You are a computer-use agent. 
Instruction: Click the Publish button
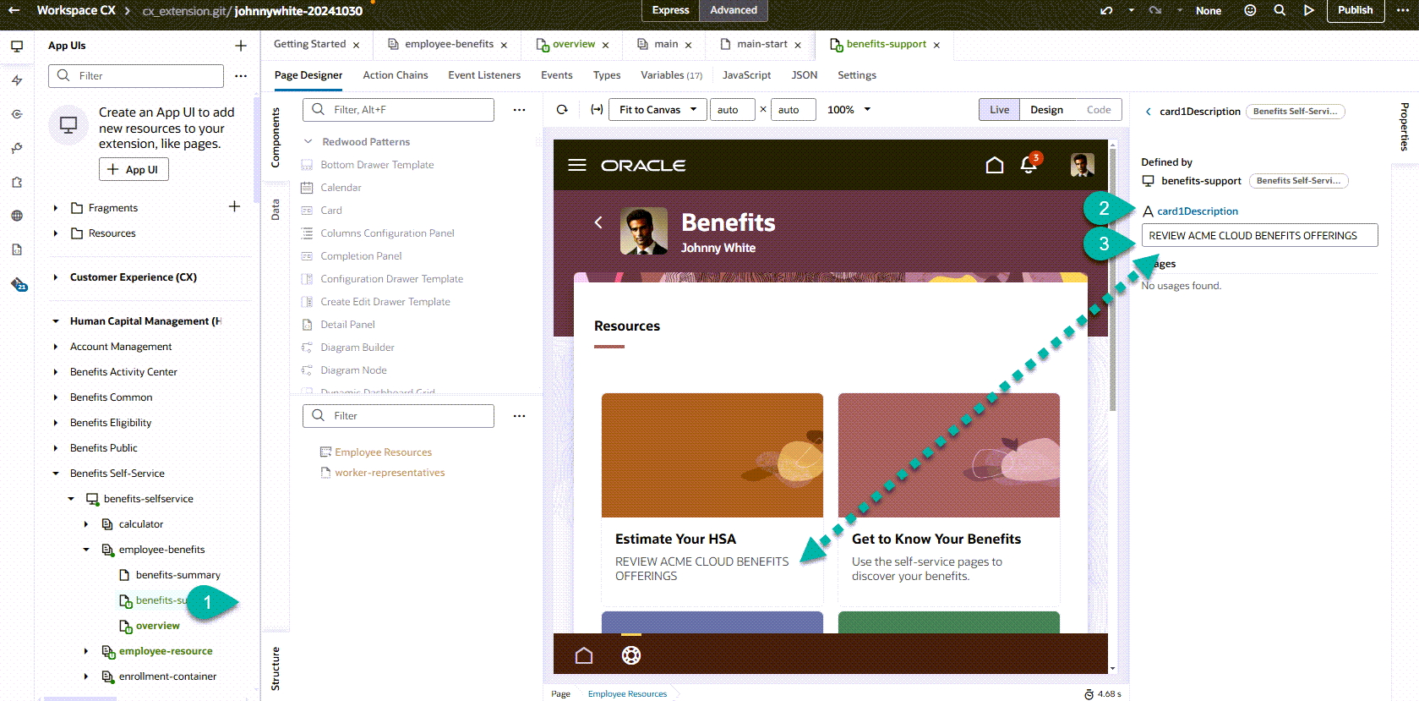(1355, 10)
